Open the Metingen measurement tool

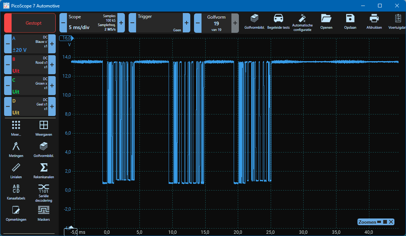[16, 149]
